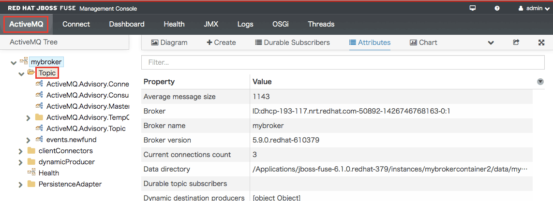553x201 pixels.
Task: Select the PersistenceAdapter folder
Action: point(70,184)
